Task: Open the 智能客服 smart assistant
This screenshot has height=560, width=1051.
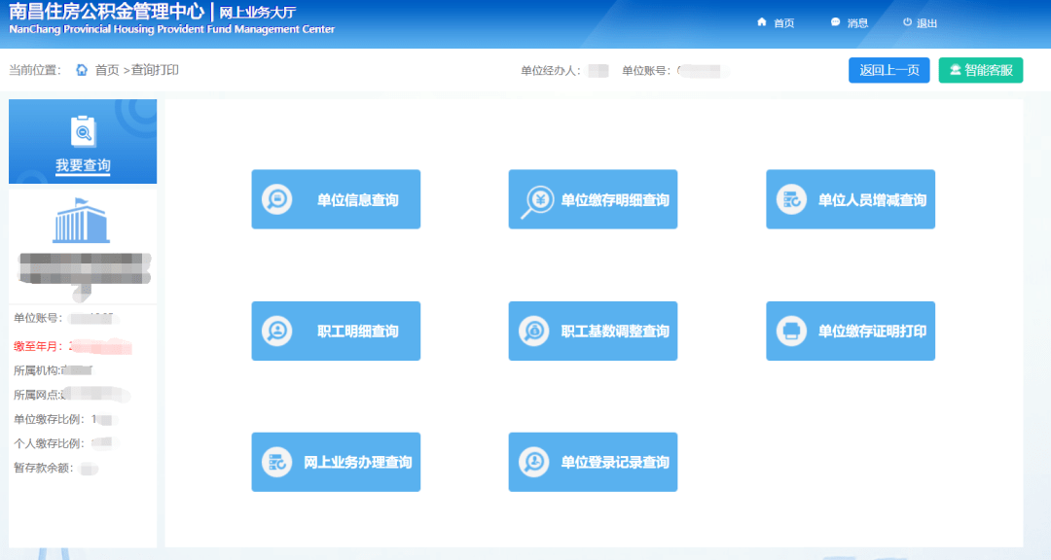Action: click(x=980, y=70)
